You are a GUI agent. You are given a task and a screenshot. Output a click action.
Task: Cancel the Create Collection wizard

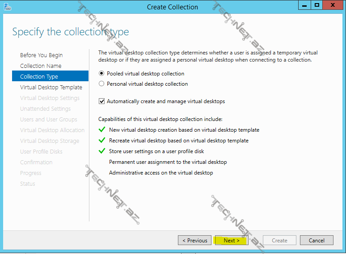(316, 240)
